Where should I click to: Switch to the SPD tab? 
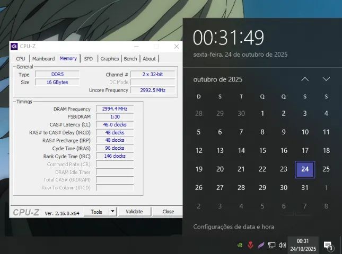[88, 59]
